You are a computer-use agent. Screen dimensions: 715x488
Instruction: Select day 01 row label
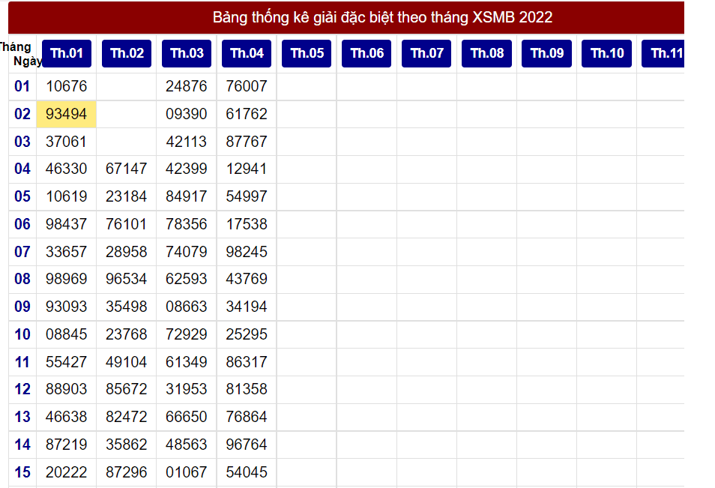point(22,86)
